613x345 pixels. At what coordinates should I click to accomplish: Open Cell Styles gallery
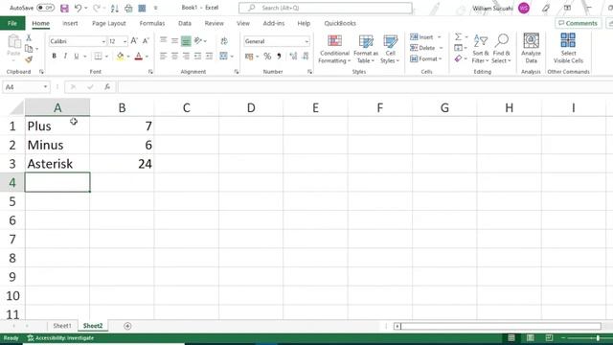390,49
